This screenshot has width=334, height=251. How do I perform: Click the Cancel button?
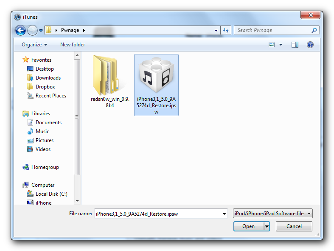294,226
